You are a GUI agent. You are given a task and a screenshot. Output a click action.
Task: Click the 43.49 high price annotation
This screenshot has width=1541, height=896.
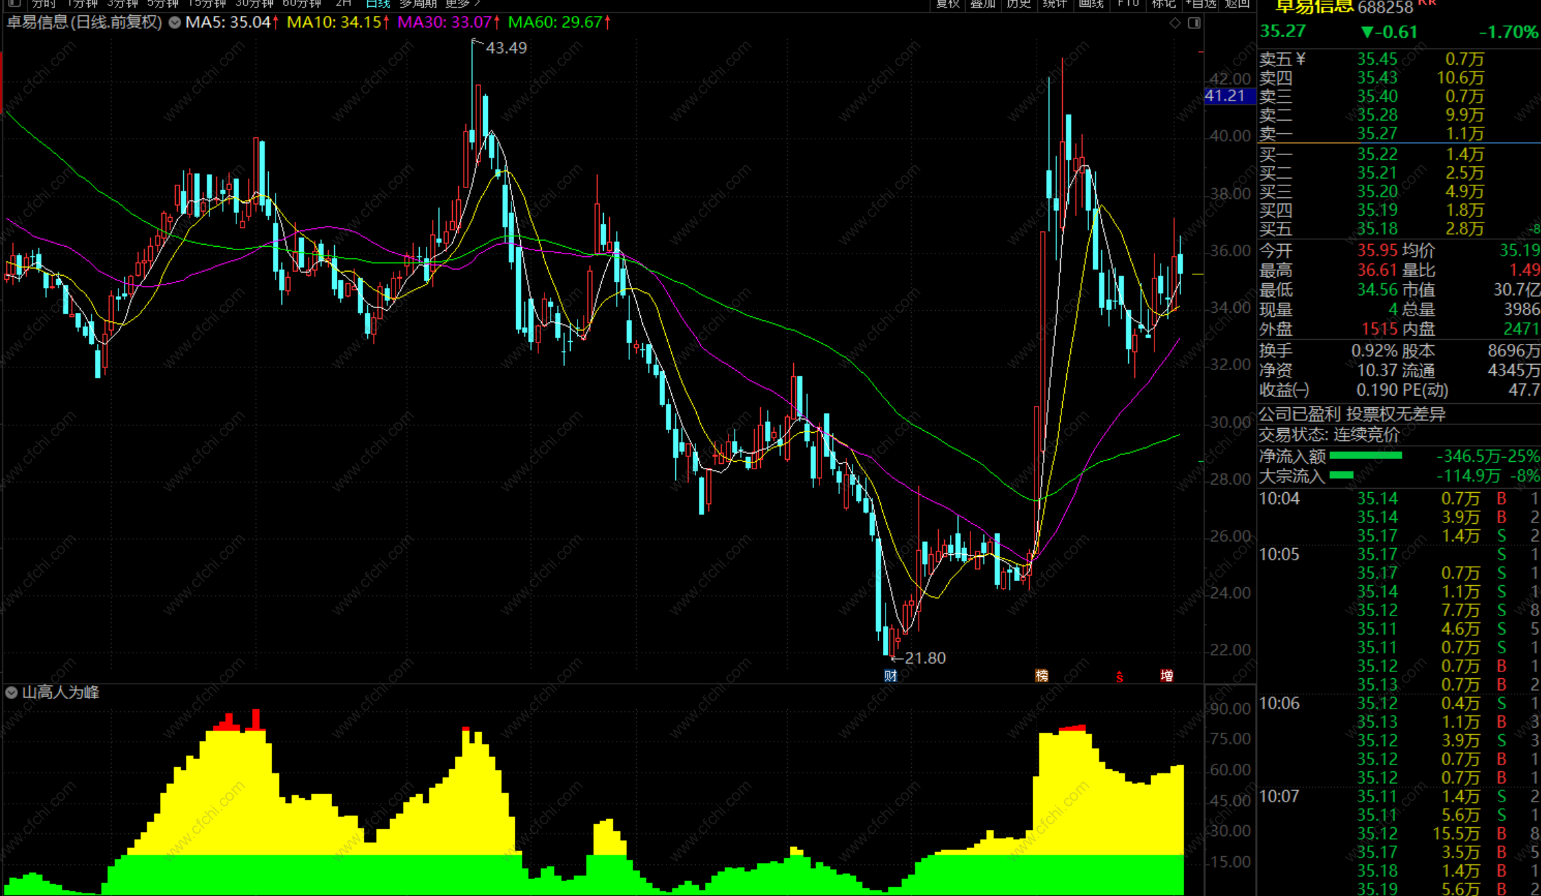[x=506, y=48]
